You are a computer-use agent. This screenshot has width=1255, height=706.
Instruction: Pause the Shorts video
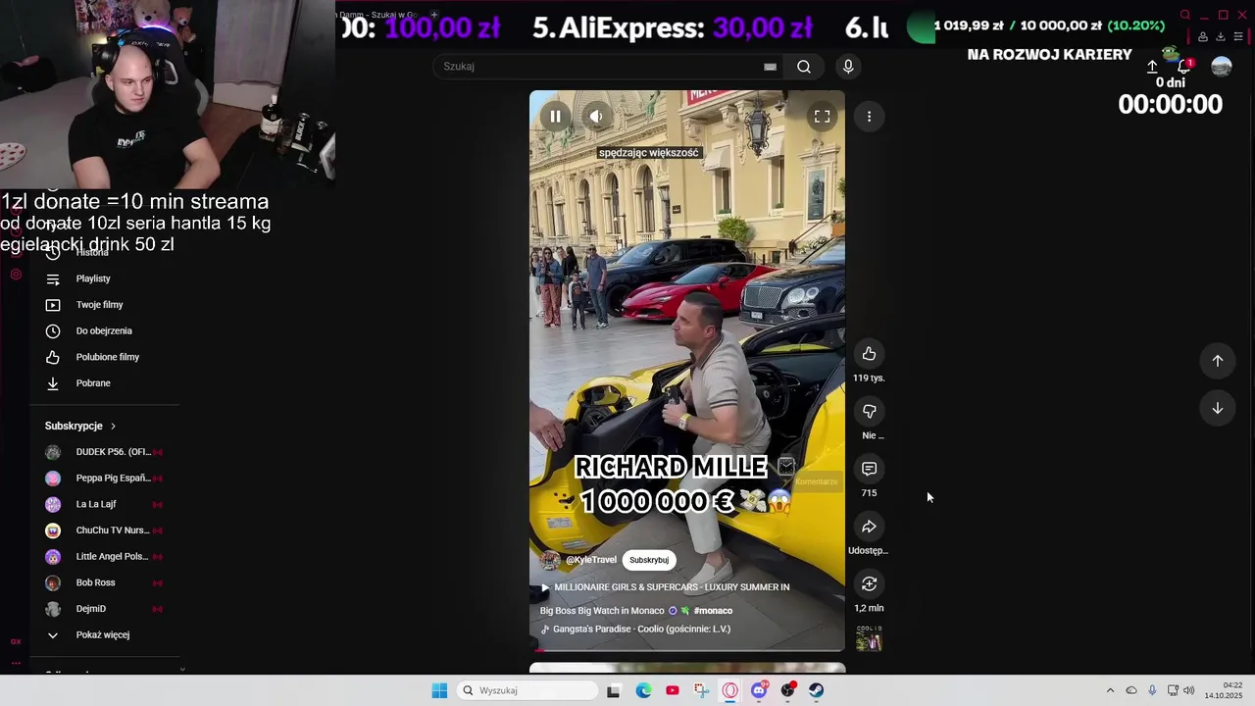[x=555, y=117]
